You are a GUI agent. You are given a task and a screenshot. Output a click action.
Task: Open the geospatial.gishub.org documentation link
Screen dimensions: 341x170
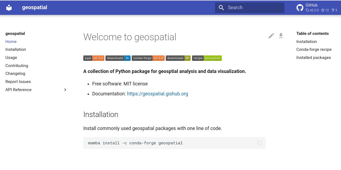pyautogui.click(x=157, y=94)
